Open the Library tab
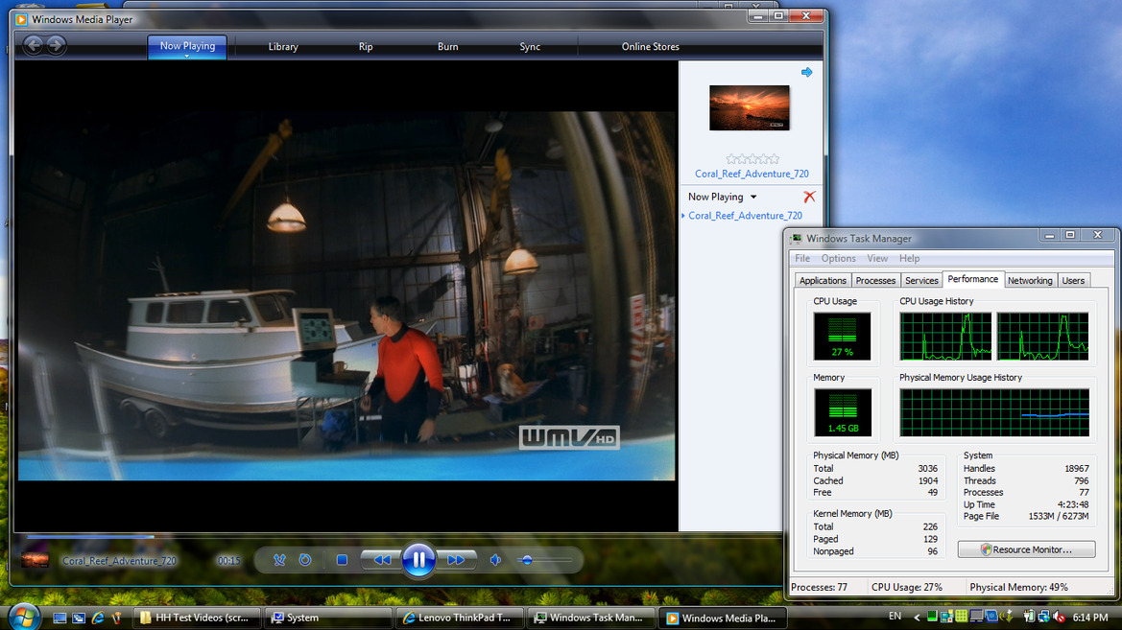The height and width of the screenshot is (630, 1122). click(x=282, y=46)
